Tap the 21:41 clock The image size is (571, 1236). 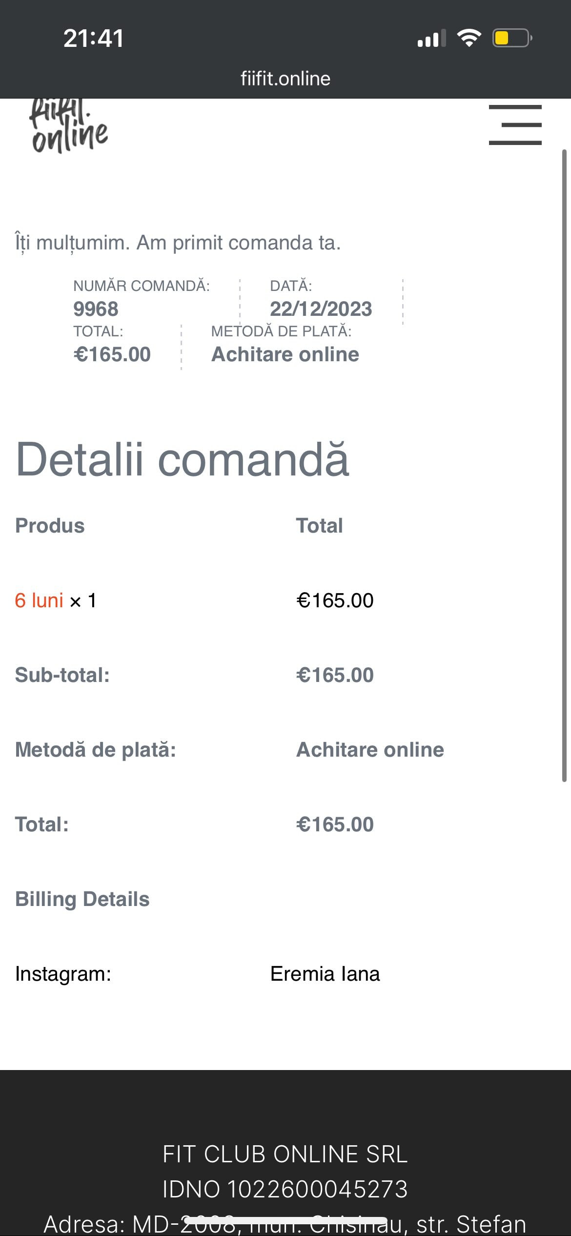click(x=93, y=38)
